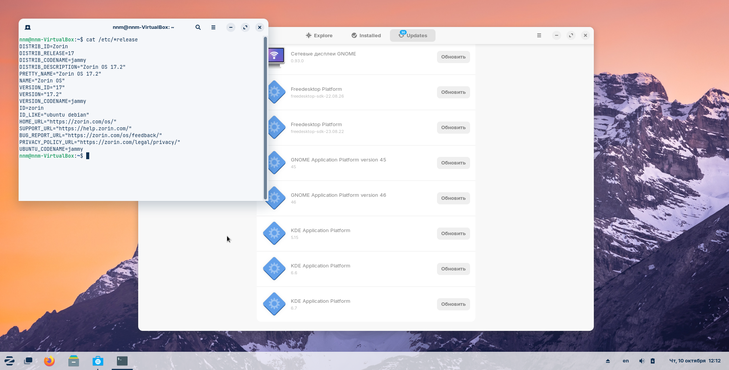The height and width of the screenshot is (370, 729).
Task: Click Обновить for KDE Application Platform 5.15
Action: (453, 234)
